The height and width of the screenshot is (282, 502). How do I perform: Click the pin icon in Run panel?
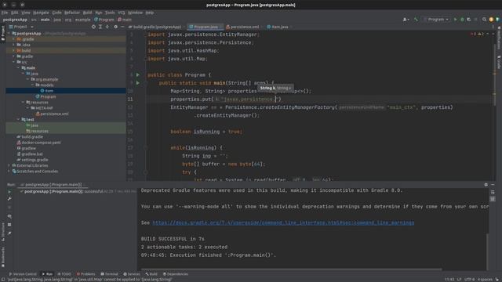[x=9, y=233]
